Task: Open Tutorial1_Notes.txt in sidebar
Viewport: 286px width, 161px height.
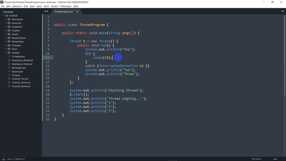Action: point(21,82)
